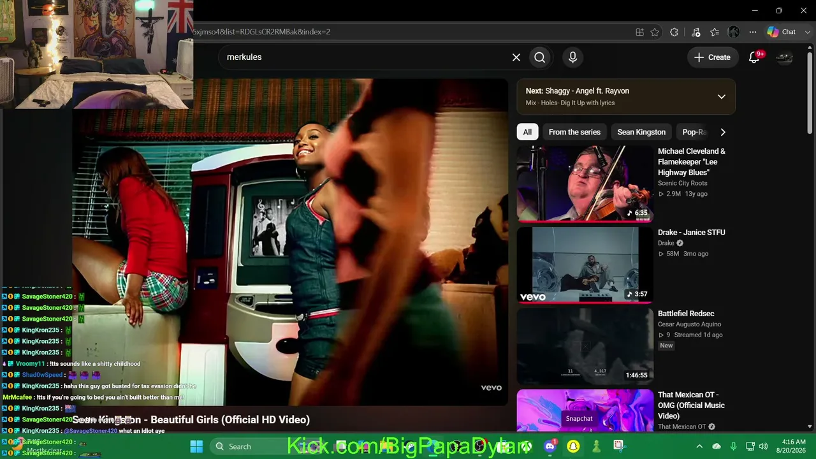
Task: Click the Mix - Holes- Dig It Up text
Action: [570, 103]
